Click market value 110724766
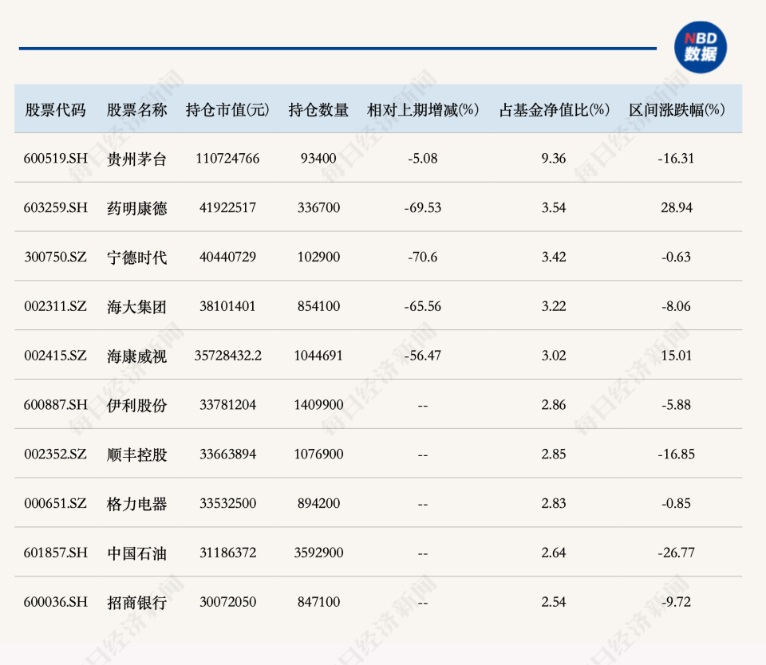The height and width of the screenshot is (665, 766). pos(227,159)
